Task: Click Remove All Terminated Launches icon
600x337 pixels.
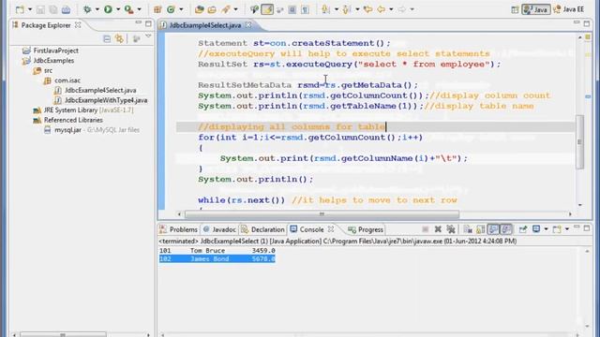Action: tap(451, 229)
